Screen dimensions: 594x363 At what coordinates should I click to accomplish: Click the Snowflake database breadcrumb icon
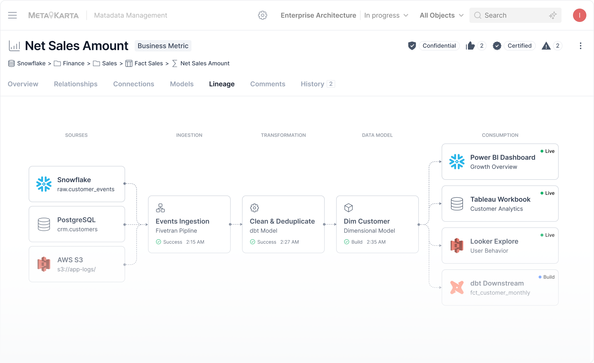pyautogui.click(x=11, y=64)
